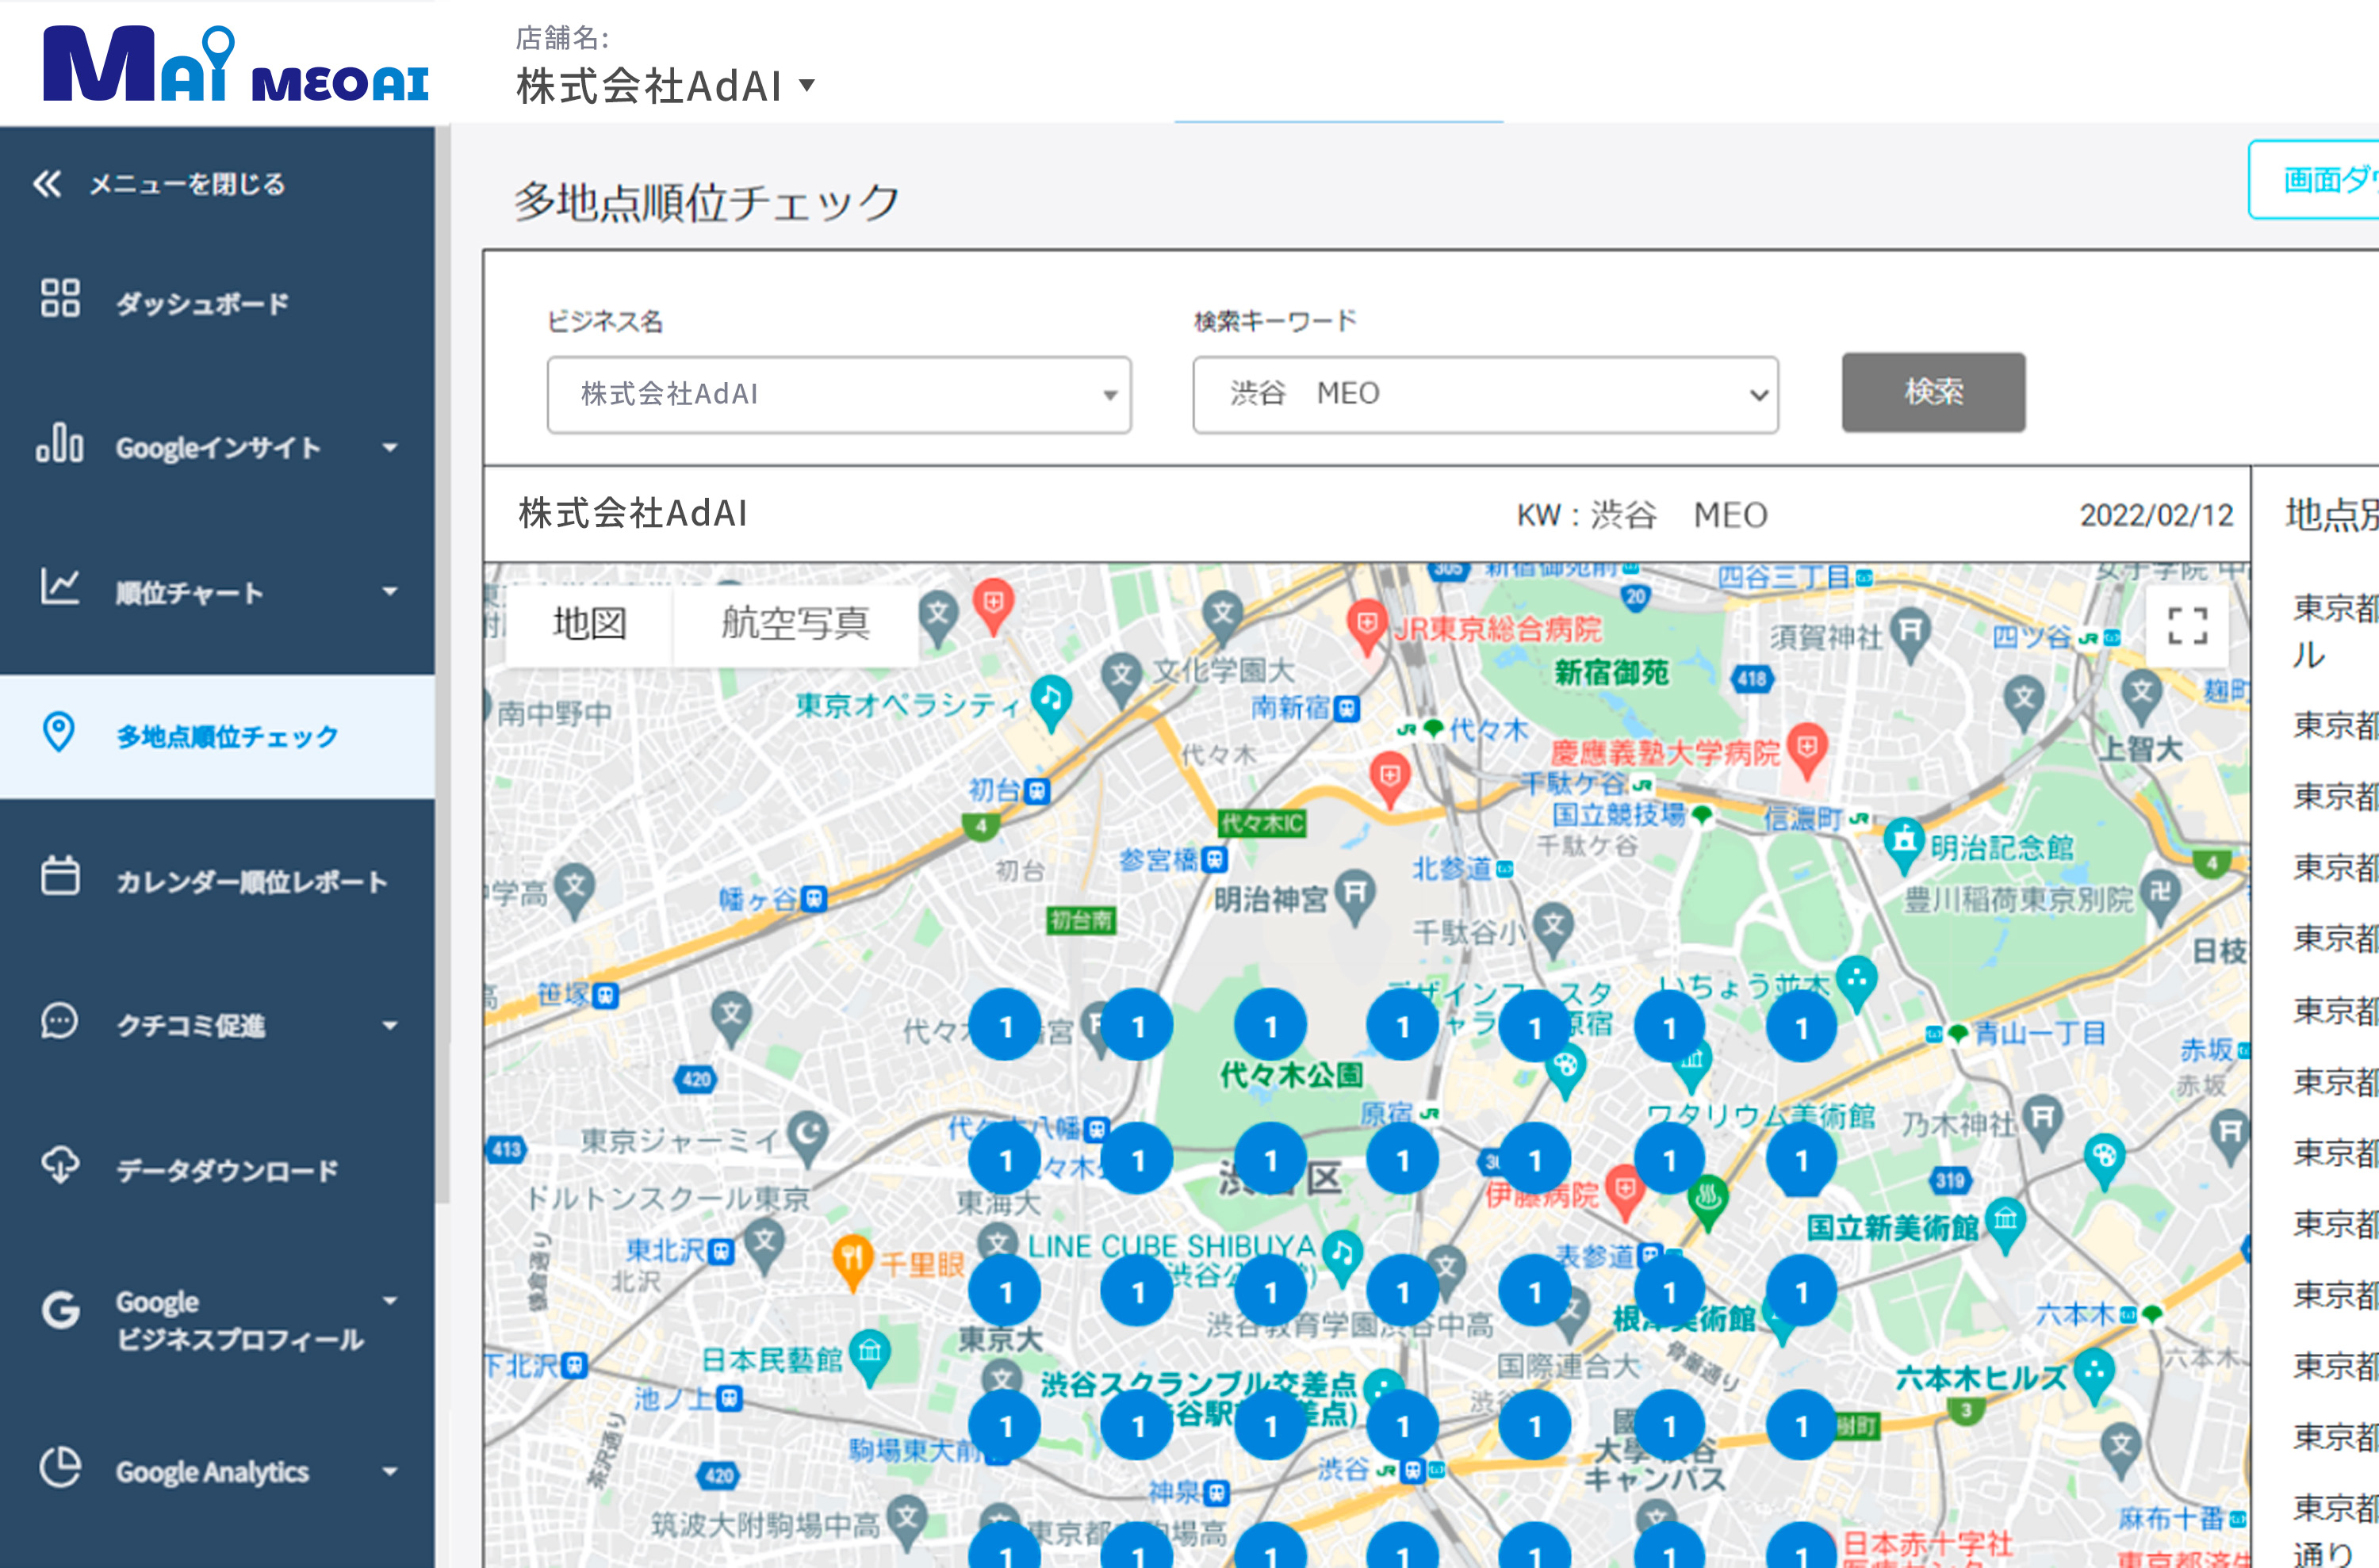Toggle fullscreen map view icon
Screen dimensions: 2379x1568
(x=2187, y=626)
